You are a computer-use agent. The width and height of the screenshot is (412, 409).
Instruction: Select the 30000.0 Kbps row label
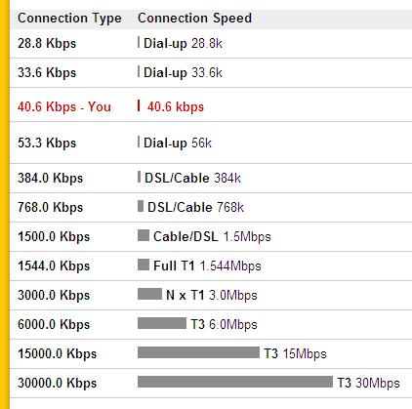58,384
